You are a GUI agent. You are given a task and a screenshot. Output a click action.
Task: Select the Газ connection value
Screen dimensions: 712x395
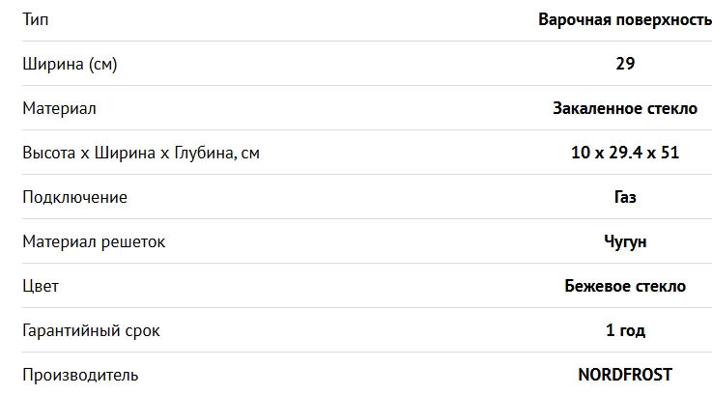pyautogui.click(x=625, y=197)
